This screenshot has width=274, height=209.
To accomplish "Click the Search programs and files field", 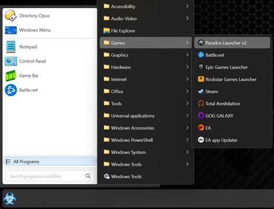I will point(50,176).
